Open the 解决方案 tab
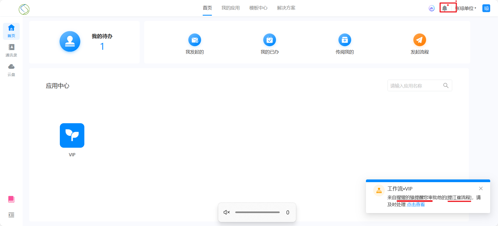 coord(286,8)
